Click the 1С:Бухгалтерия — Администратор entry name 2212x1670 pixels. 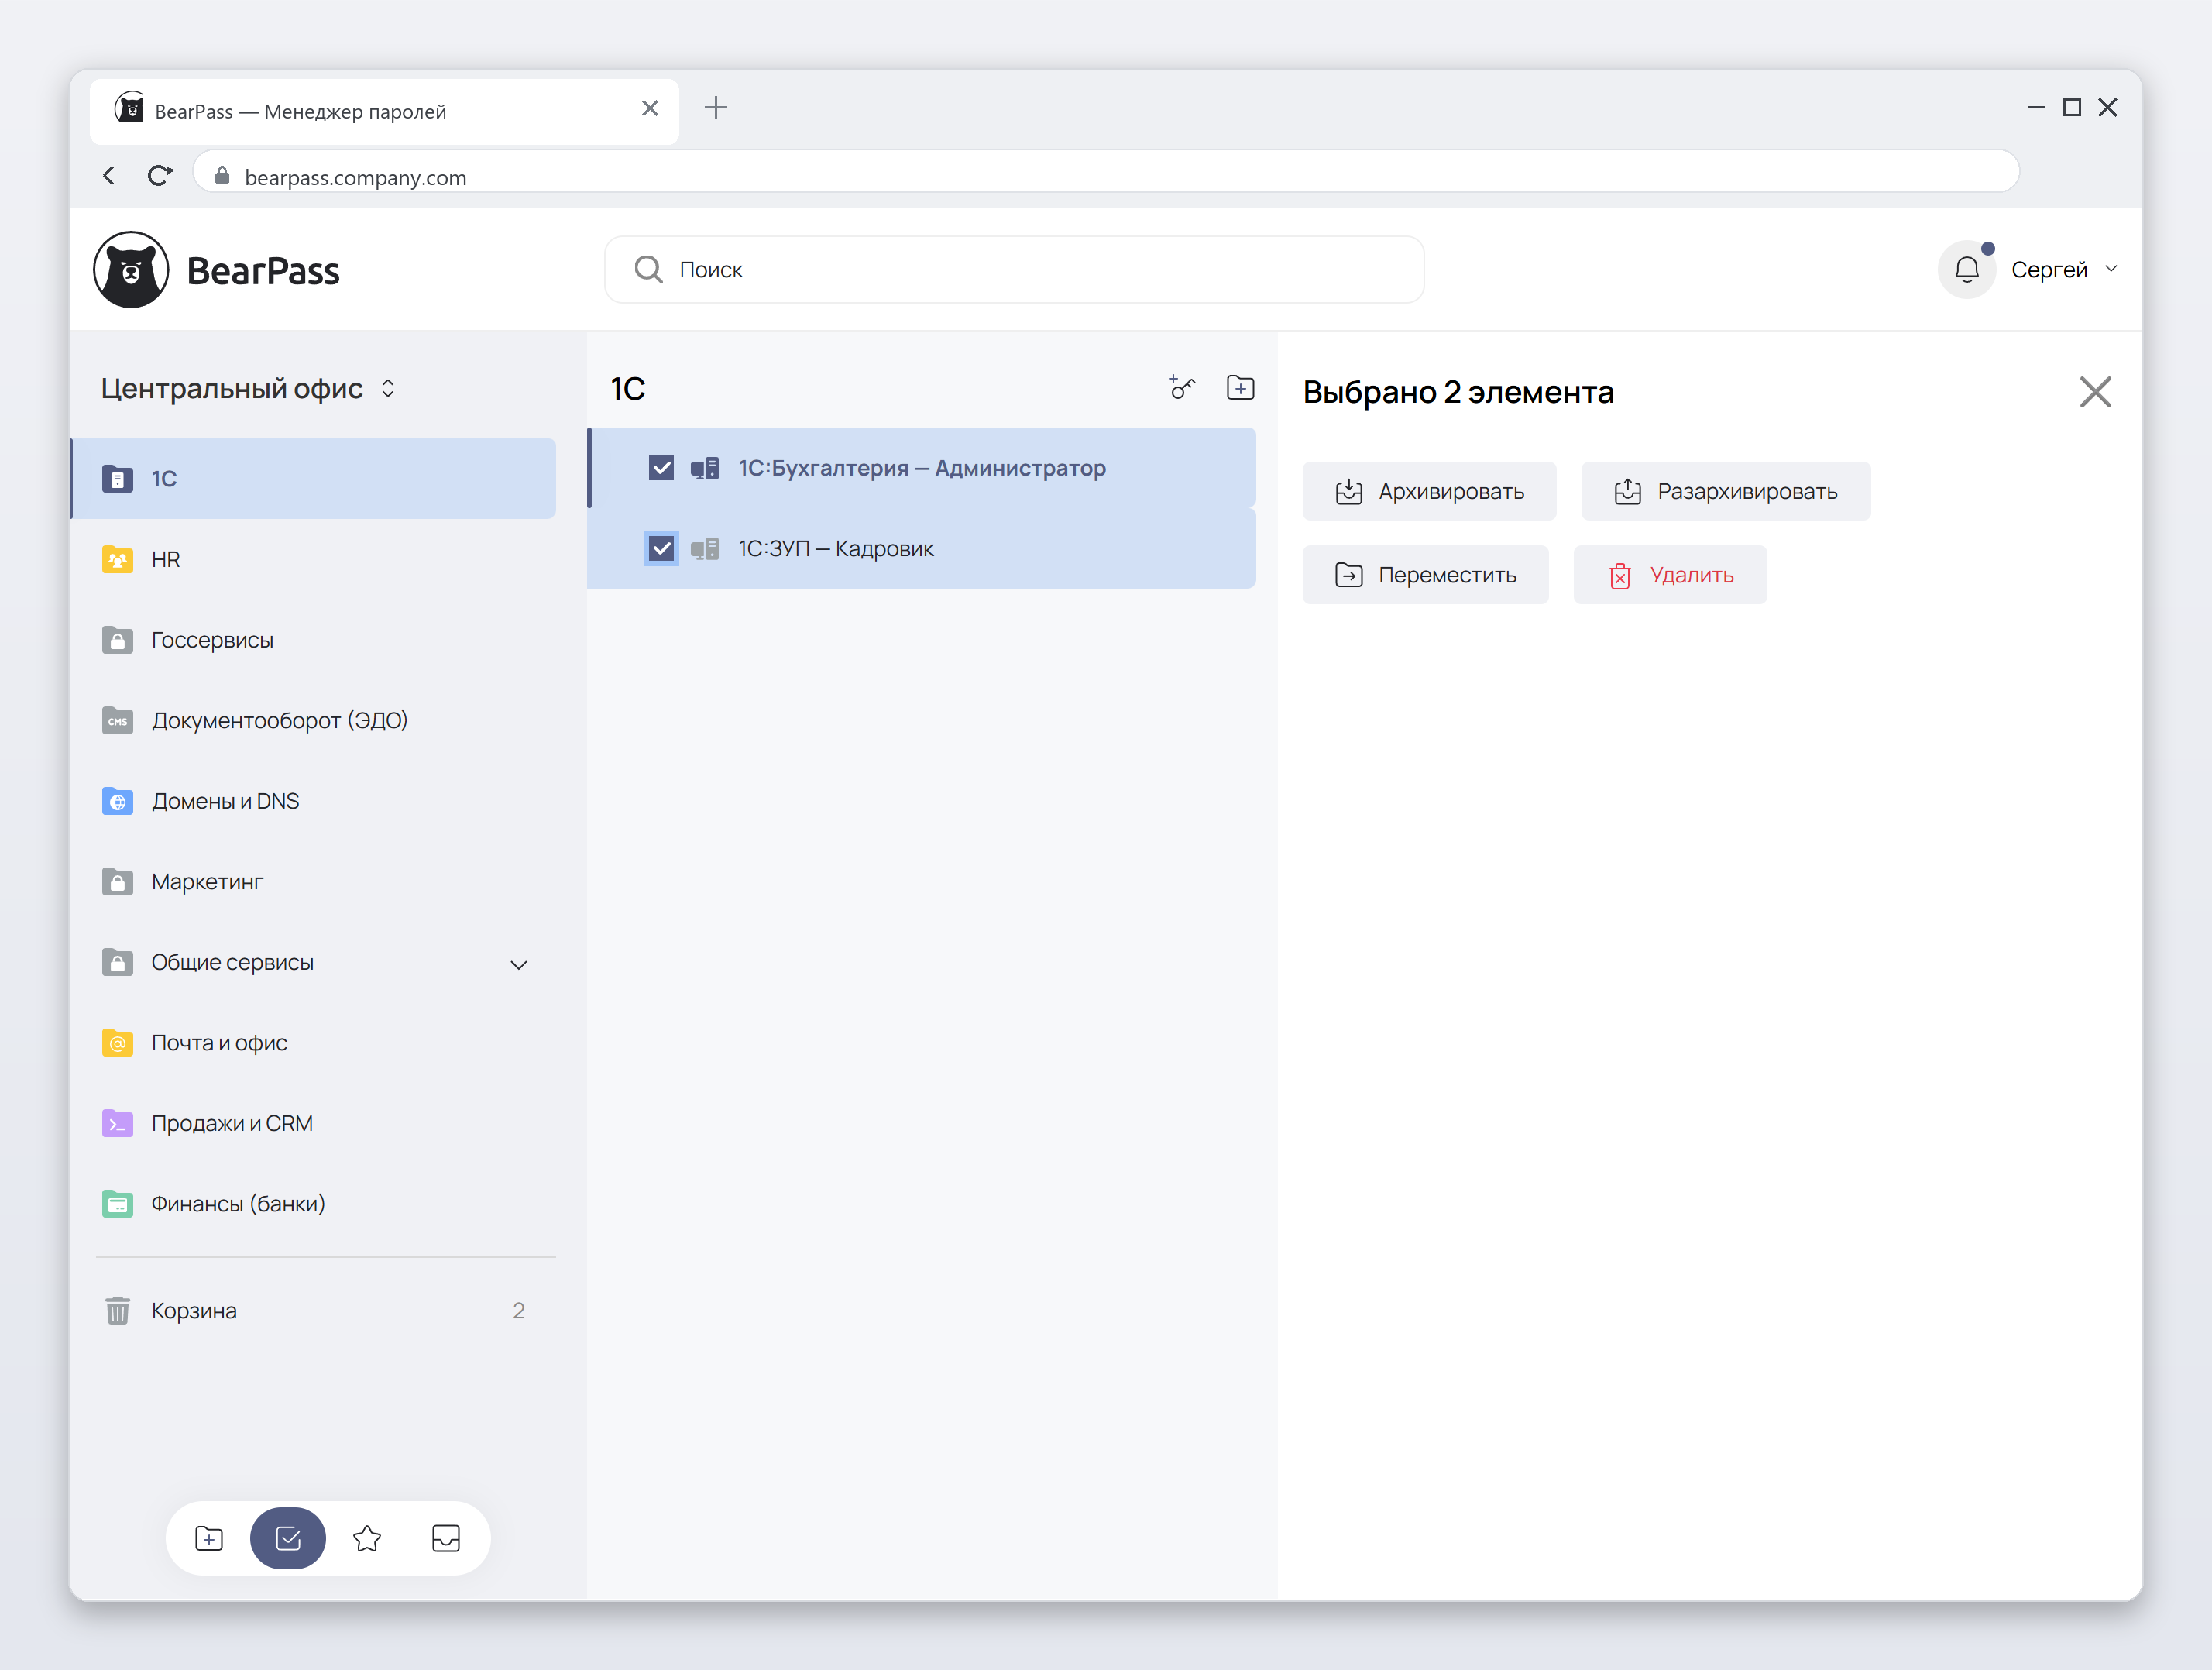coord(922,468)
